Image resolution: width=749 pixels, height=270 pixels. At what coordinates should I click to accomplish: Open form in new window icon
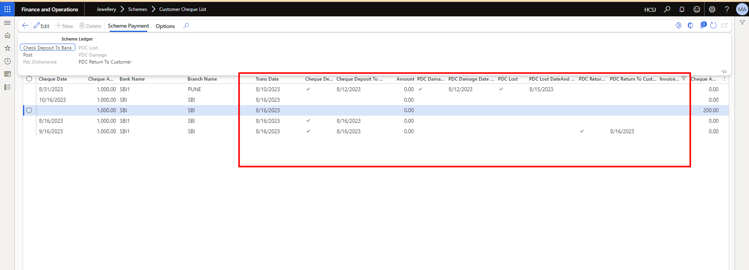click(x=725, y=25)
